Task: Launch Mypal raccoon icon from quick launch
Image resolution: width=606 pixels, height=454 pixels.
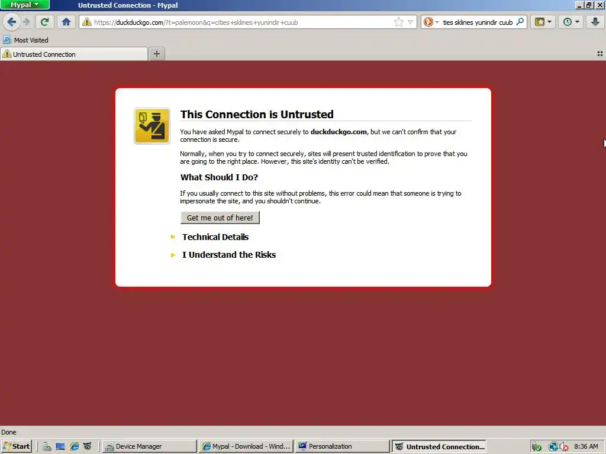Action: [x=88, y=446]
